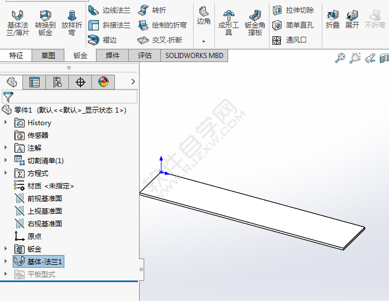The height and width of the screenshot is (301, 389).
Task: Expand the 基体-法兰1 feature node
Action: coord(6,261)
